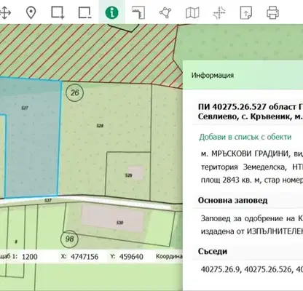Viewport: 303px width, 291px height.
Task: Click neighbor parcel 40275.26.9 text
Action: [x=221, y=269]
